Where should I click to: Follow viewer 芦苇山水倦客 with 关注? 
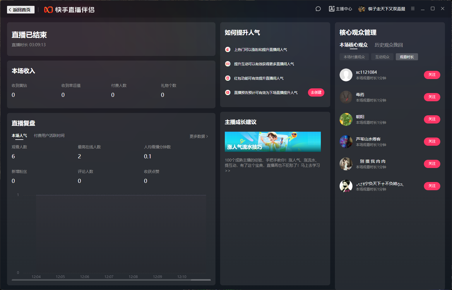click(x=432, y=142)
